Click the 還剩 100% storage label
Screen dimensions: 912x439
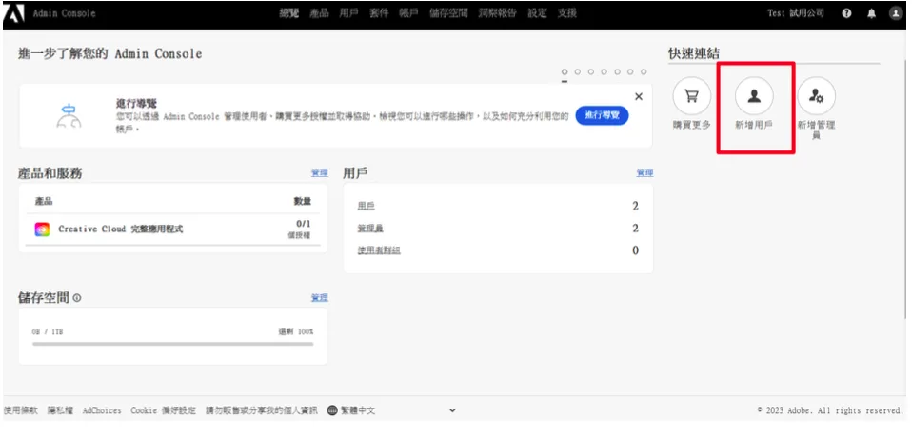tap(295, 332)
